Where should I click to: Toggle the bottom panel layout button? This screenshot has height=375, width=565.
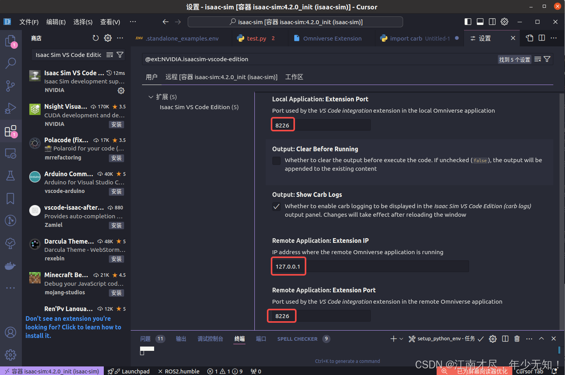coord(480,22)
